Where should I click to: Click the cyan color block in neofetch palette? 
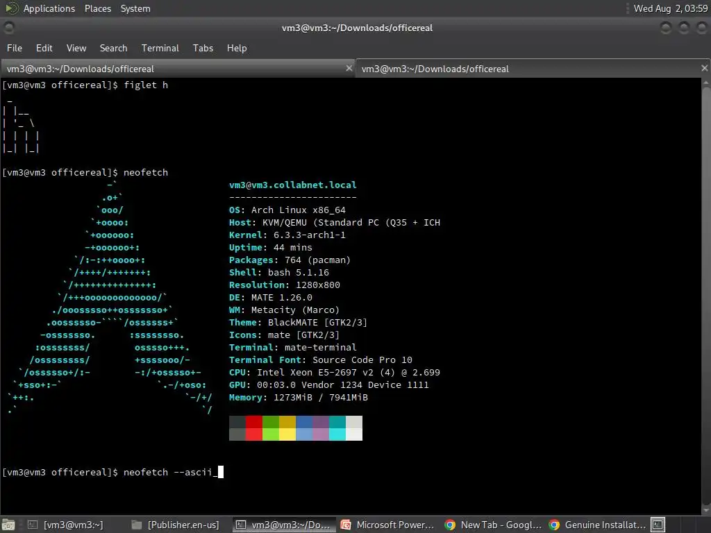pyautogui.click(x=337, y=428)
